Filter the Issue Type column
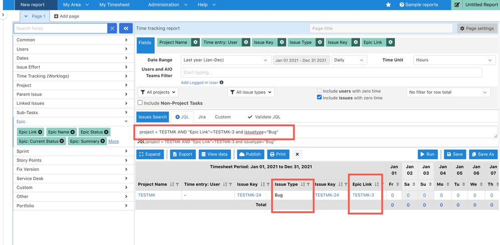This screenshot has height=245, width=500. point(308,184)
